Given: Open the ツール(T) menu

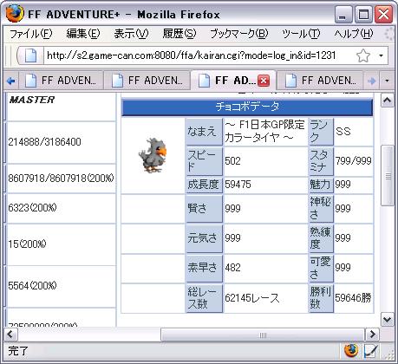Looking at the screenshot, I should pos(301,34).
